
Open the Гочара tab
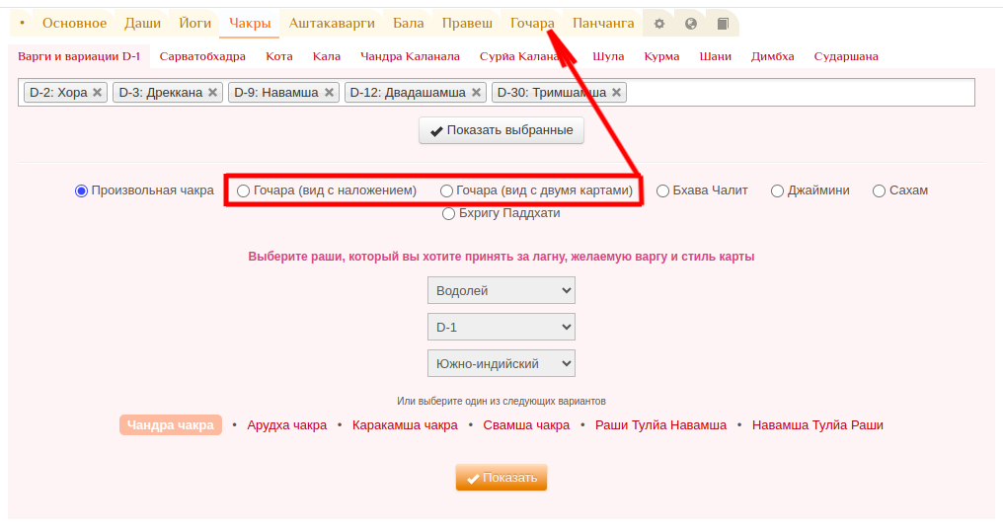(x=532, y=24)
